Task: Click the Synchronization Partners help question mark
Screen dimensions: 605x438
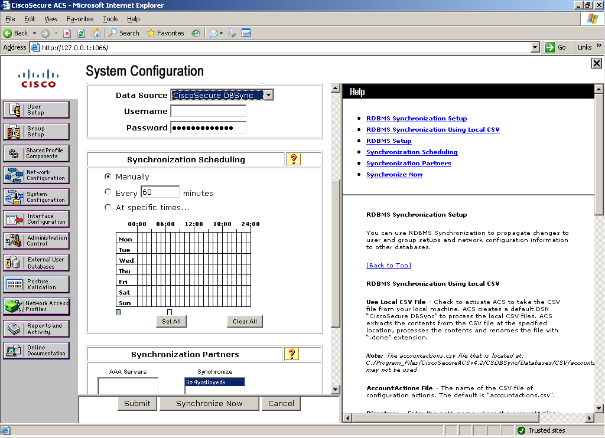Action: click(292, 354)
